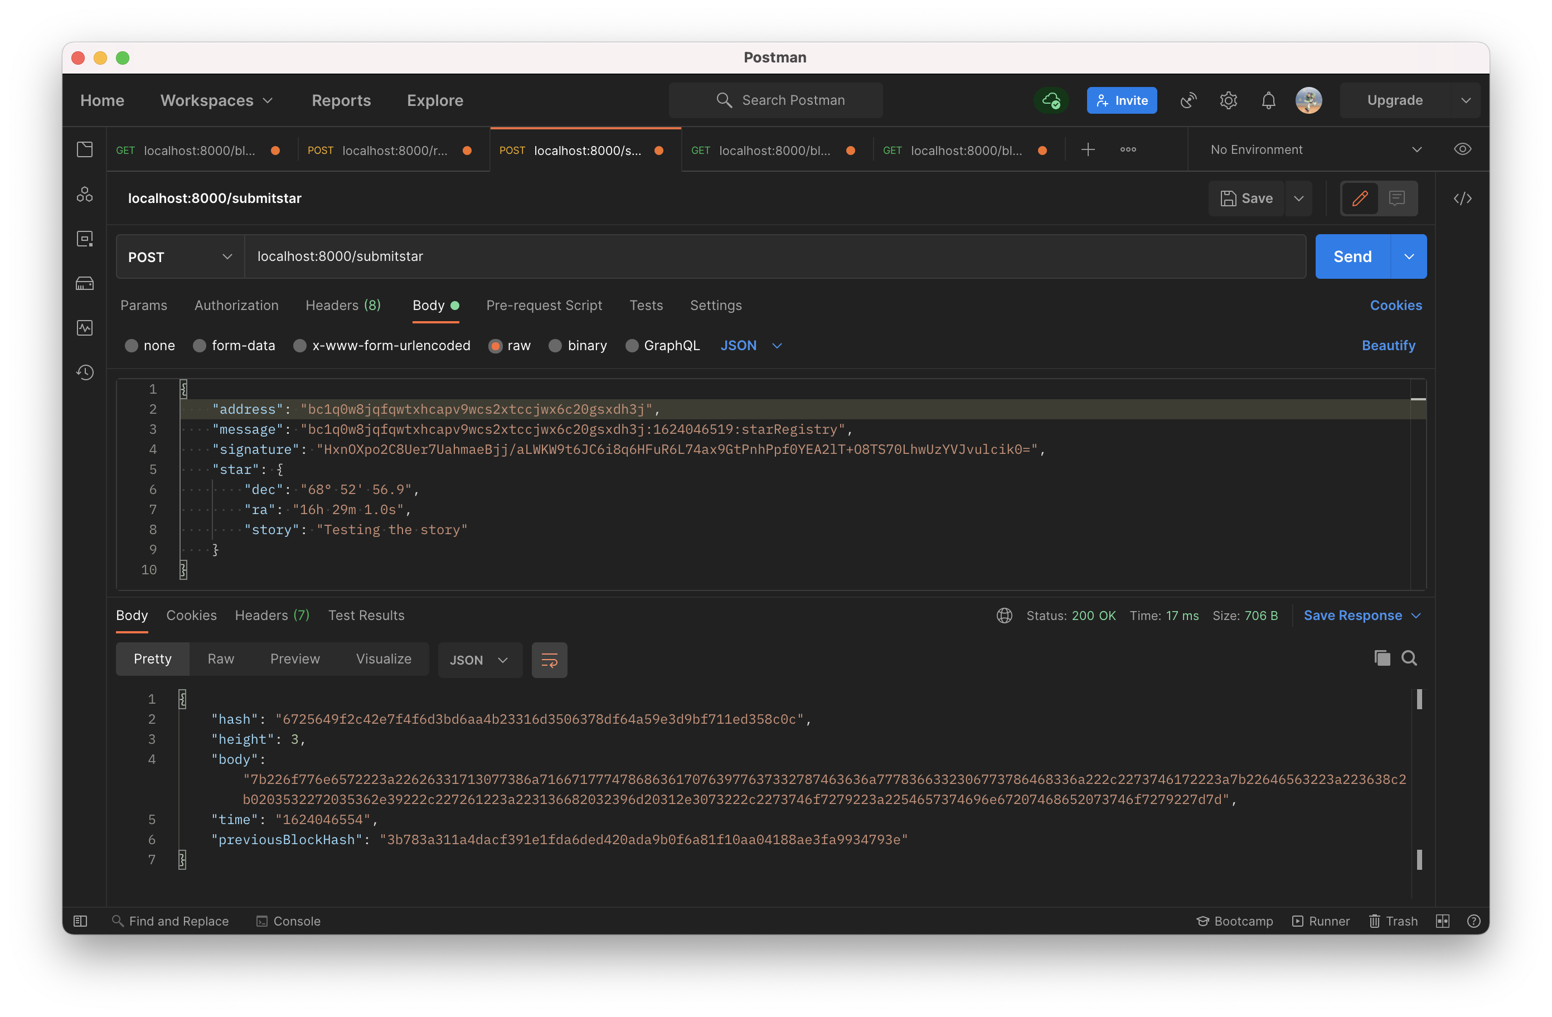
Task: Select the raw body type
Action: [510, 346]
